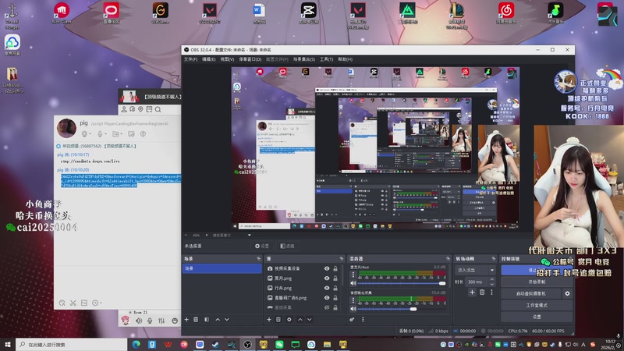Click the trash icon in the sources panel
Viewport: 624px width, 351px height.
[x=279, y=319]
